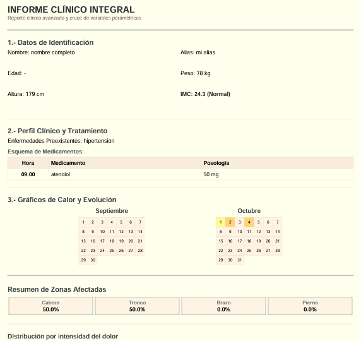Click Enfermedades Preexistentes: hipertensión line
The width and height of the screenshot is (361, 341).
(61, 141)
